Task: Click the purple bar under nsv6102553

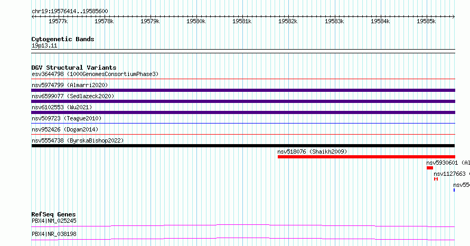Action: [243, 112]
